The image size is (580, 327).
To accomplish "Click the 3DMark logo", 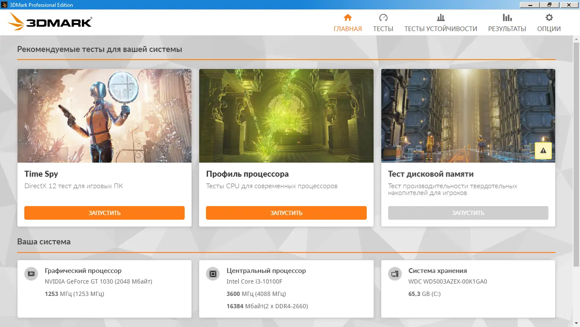I will [x=50, y=21].
